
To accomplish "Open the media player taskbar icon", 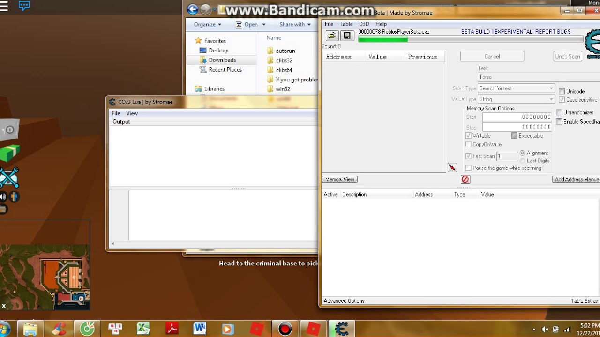I will 228,329.
